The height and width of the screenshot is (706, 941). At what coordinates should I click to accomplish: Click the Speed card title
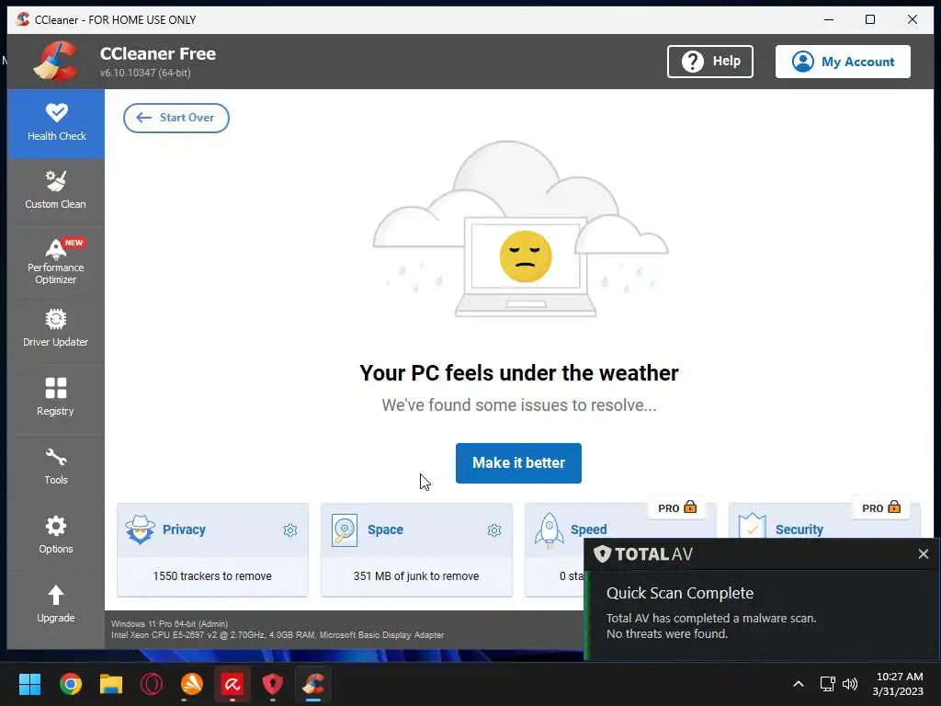click(x=589, y=529)
